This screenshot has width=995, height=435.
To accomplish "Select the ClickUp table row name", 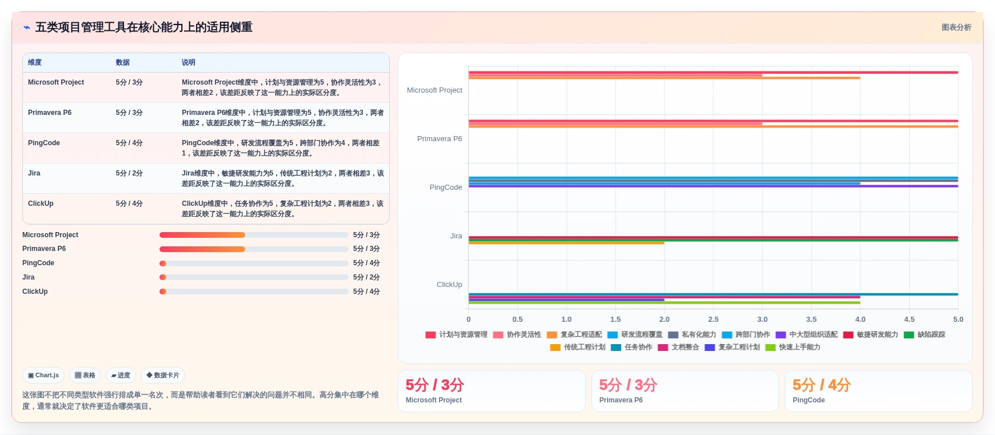I will 41,203.
